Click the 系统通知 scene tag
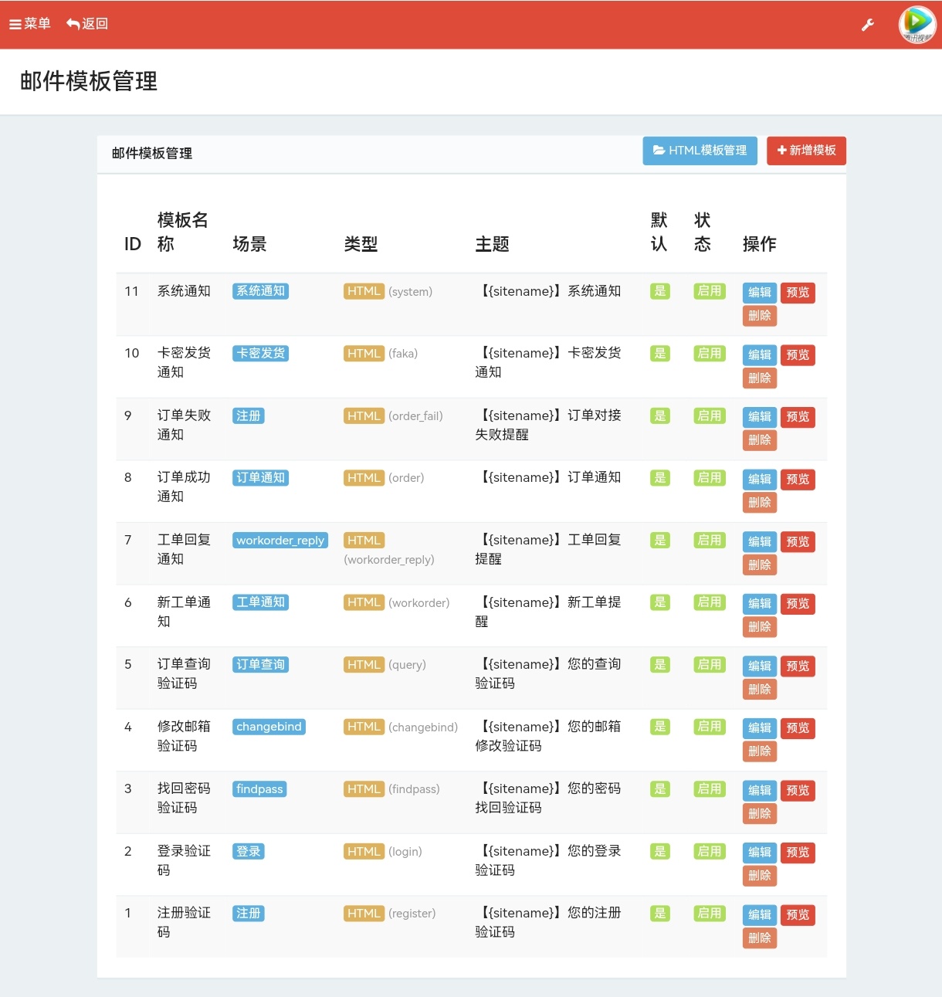 [260, 291]
